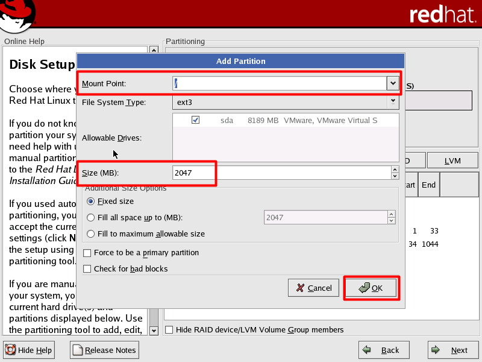This screenshot has width=482, height=362.
Task: Click the red X icon on Cancel
Action: tap(300, 288)
